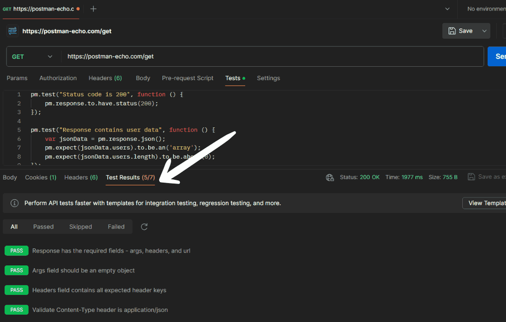506x322 pixels.
Task: Click the request URL input field
Action: 272,56
